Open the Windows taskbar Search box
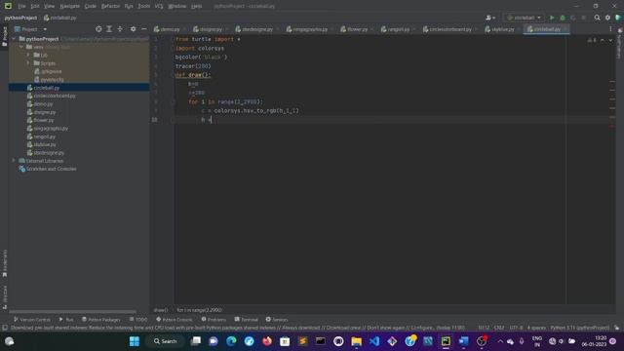 point(165,341)
